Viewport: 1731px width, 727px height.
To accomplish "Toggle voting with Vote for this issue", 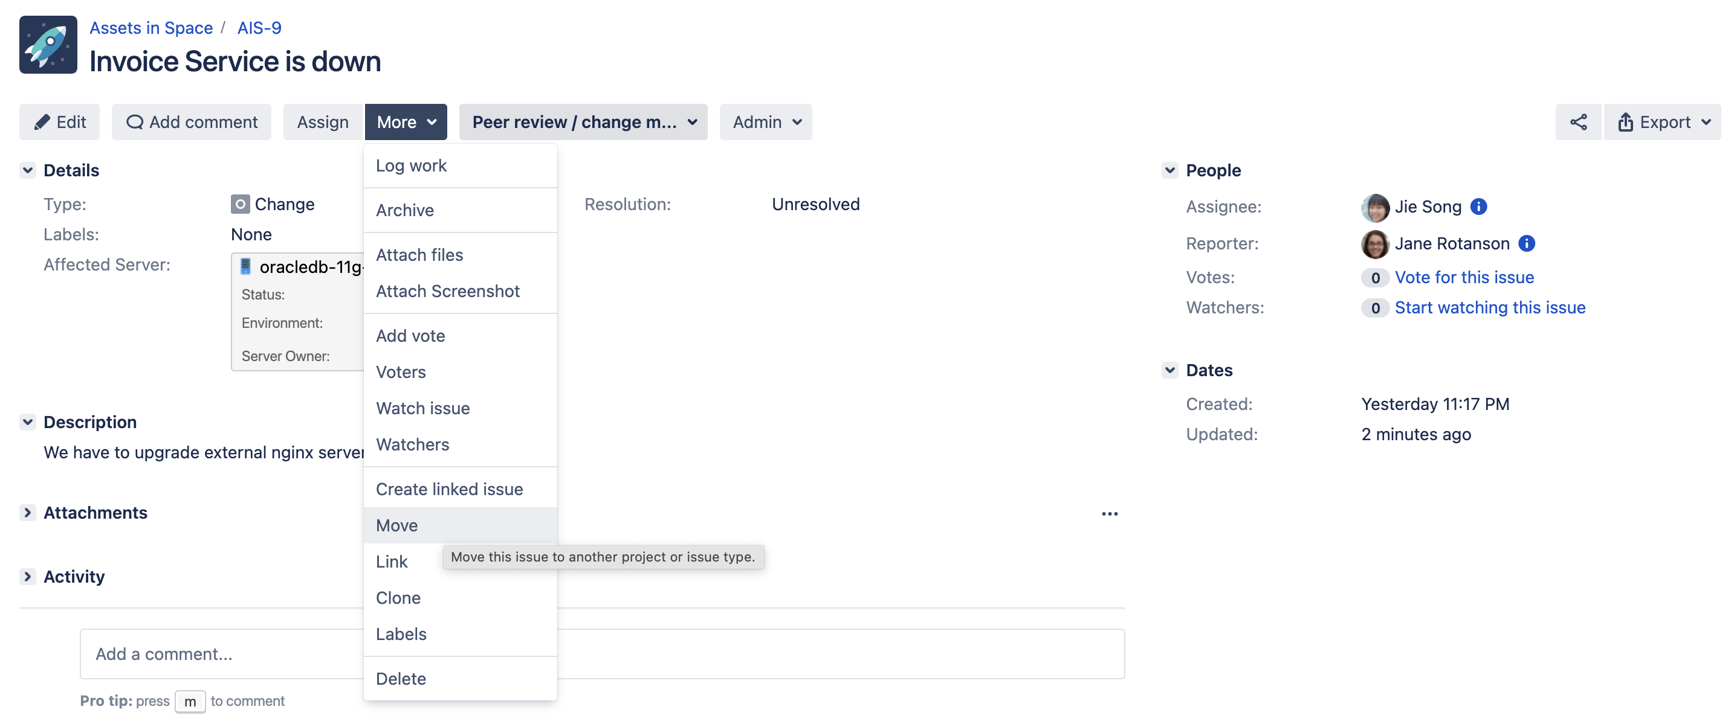I will [x=1465, y=277].
